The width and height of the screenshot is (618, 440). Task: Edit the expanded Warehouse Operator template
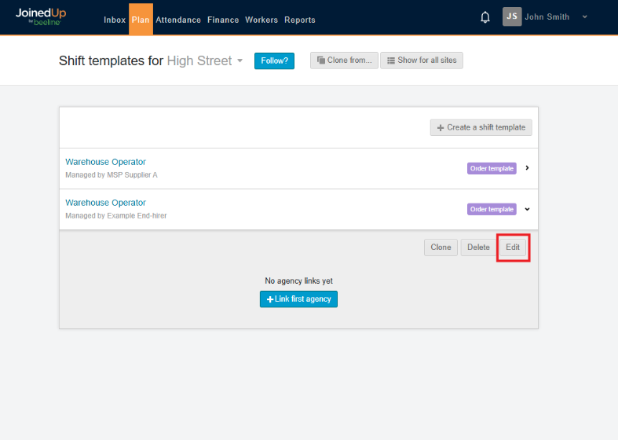[x=513, y=247]
